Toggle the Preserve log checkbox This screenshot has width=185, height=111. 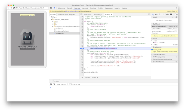point(70,84)
